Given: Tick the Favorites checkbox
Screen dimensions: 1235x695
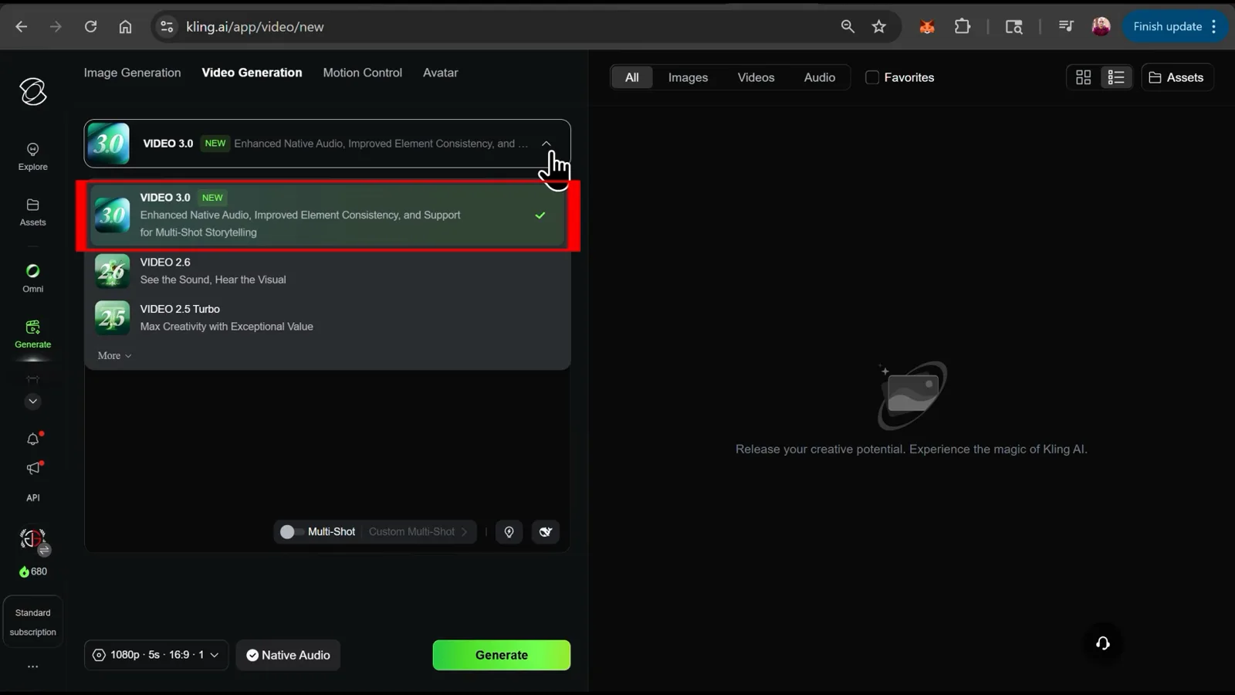Looking at the screenshot, I should (x=872, y=77).
